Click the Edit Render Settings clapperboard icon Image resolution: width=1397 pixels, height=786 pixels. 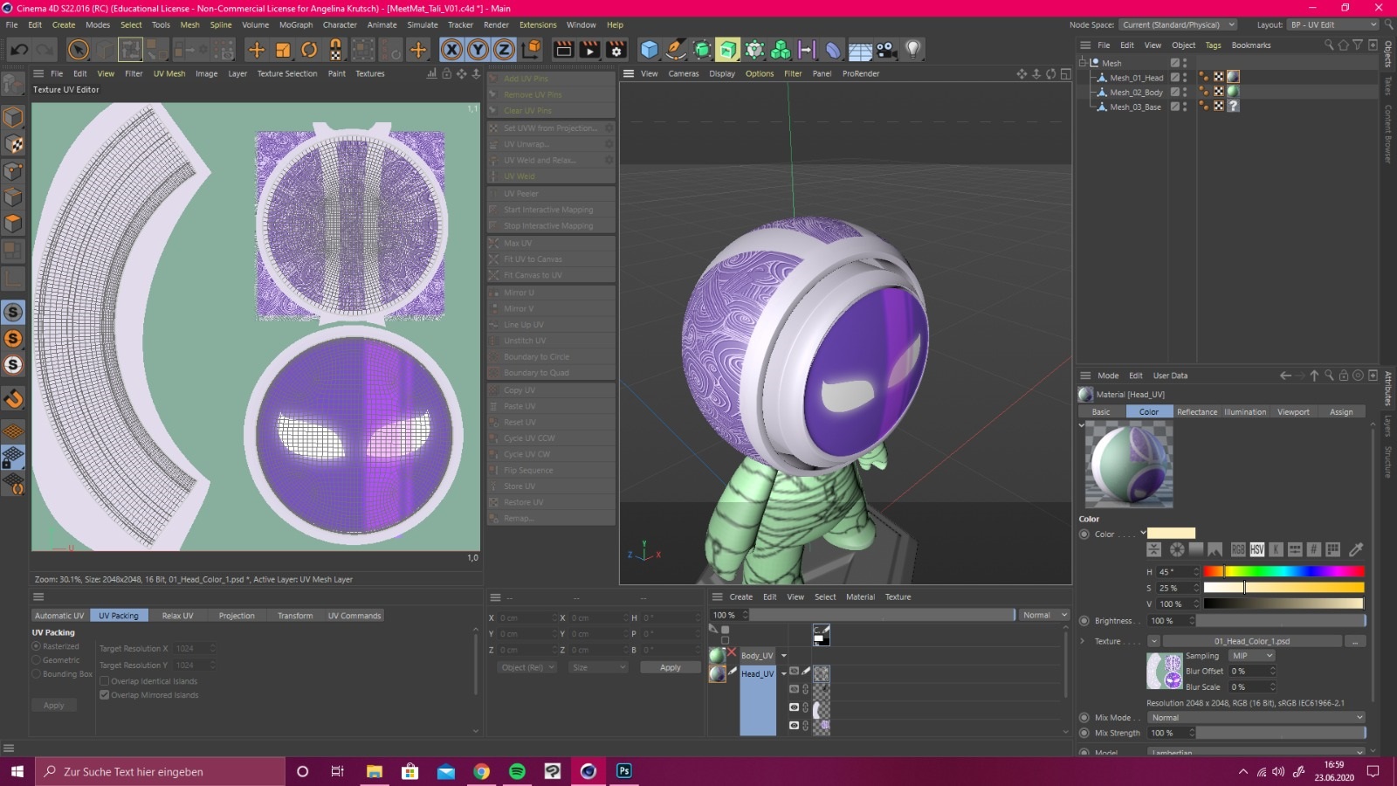(x=616, y=50)
